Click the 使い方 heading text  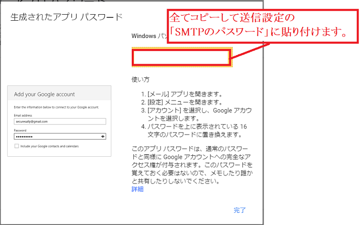[140, 79]
